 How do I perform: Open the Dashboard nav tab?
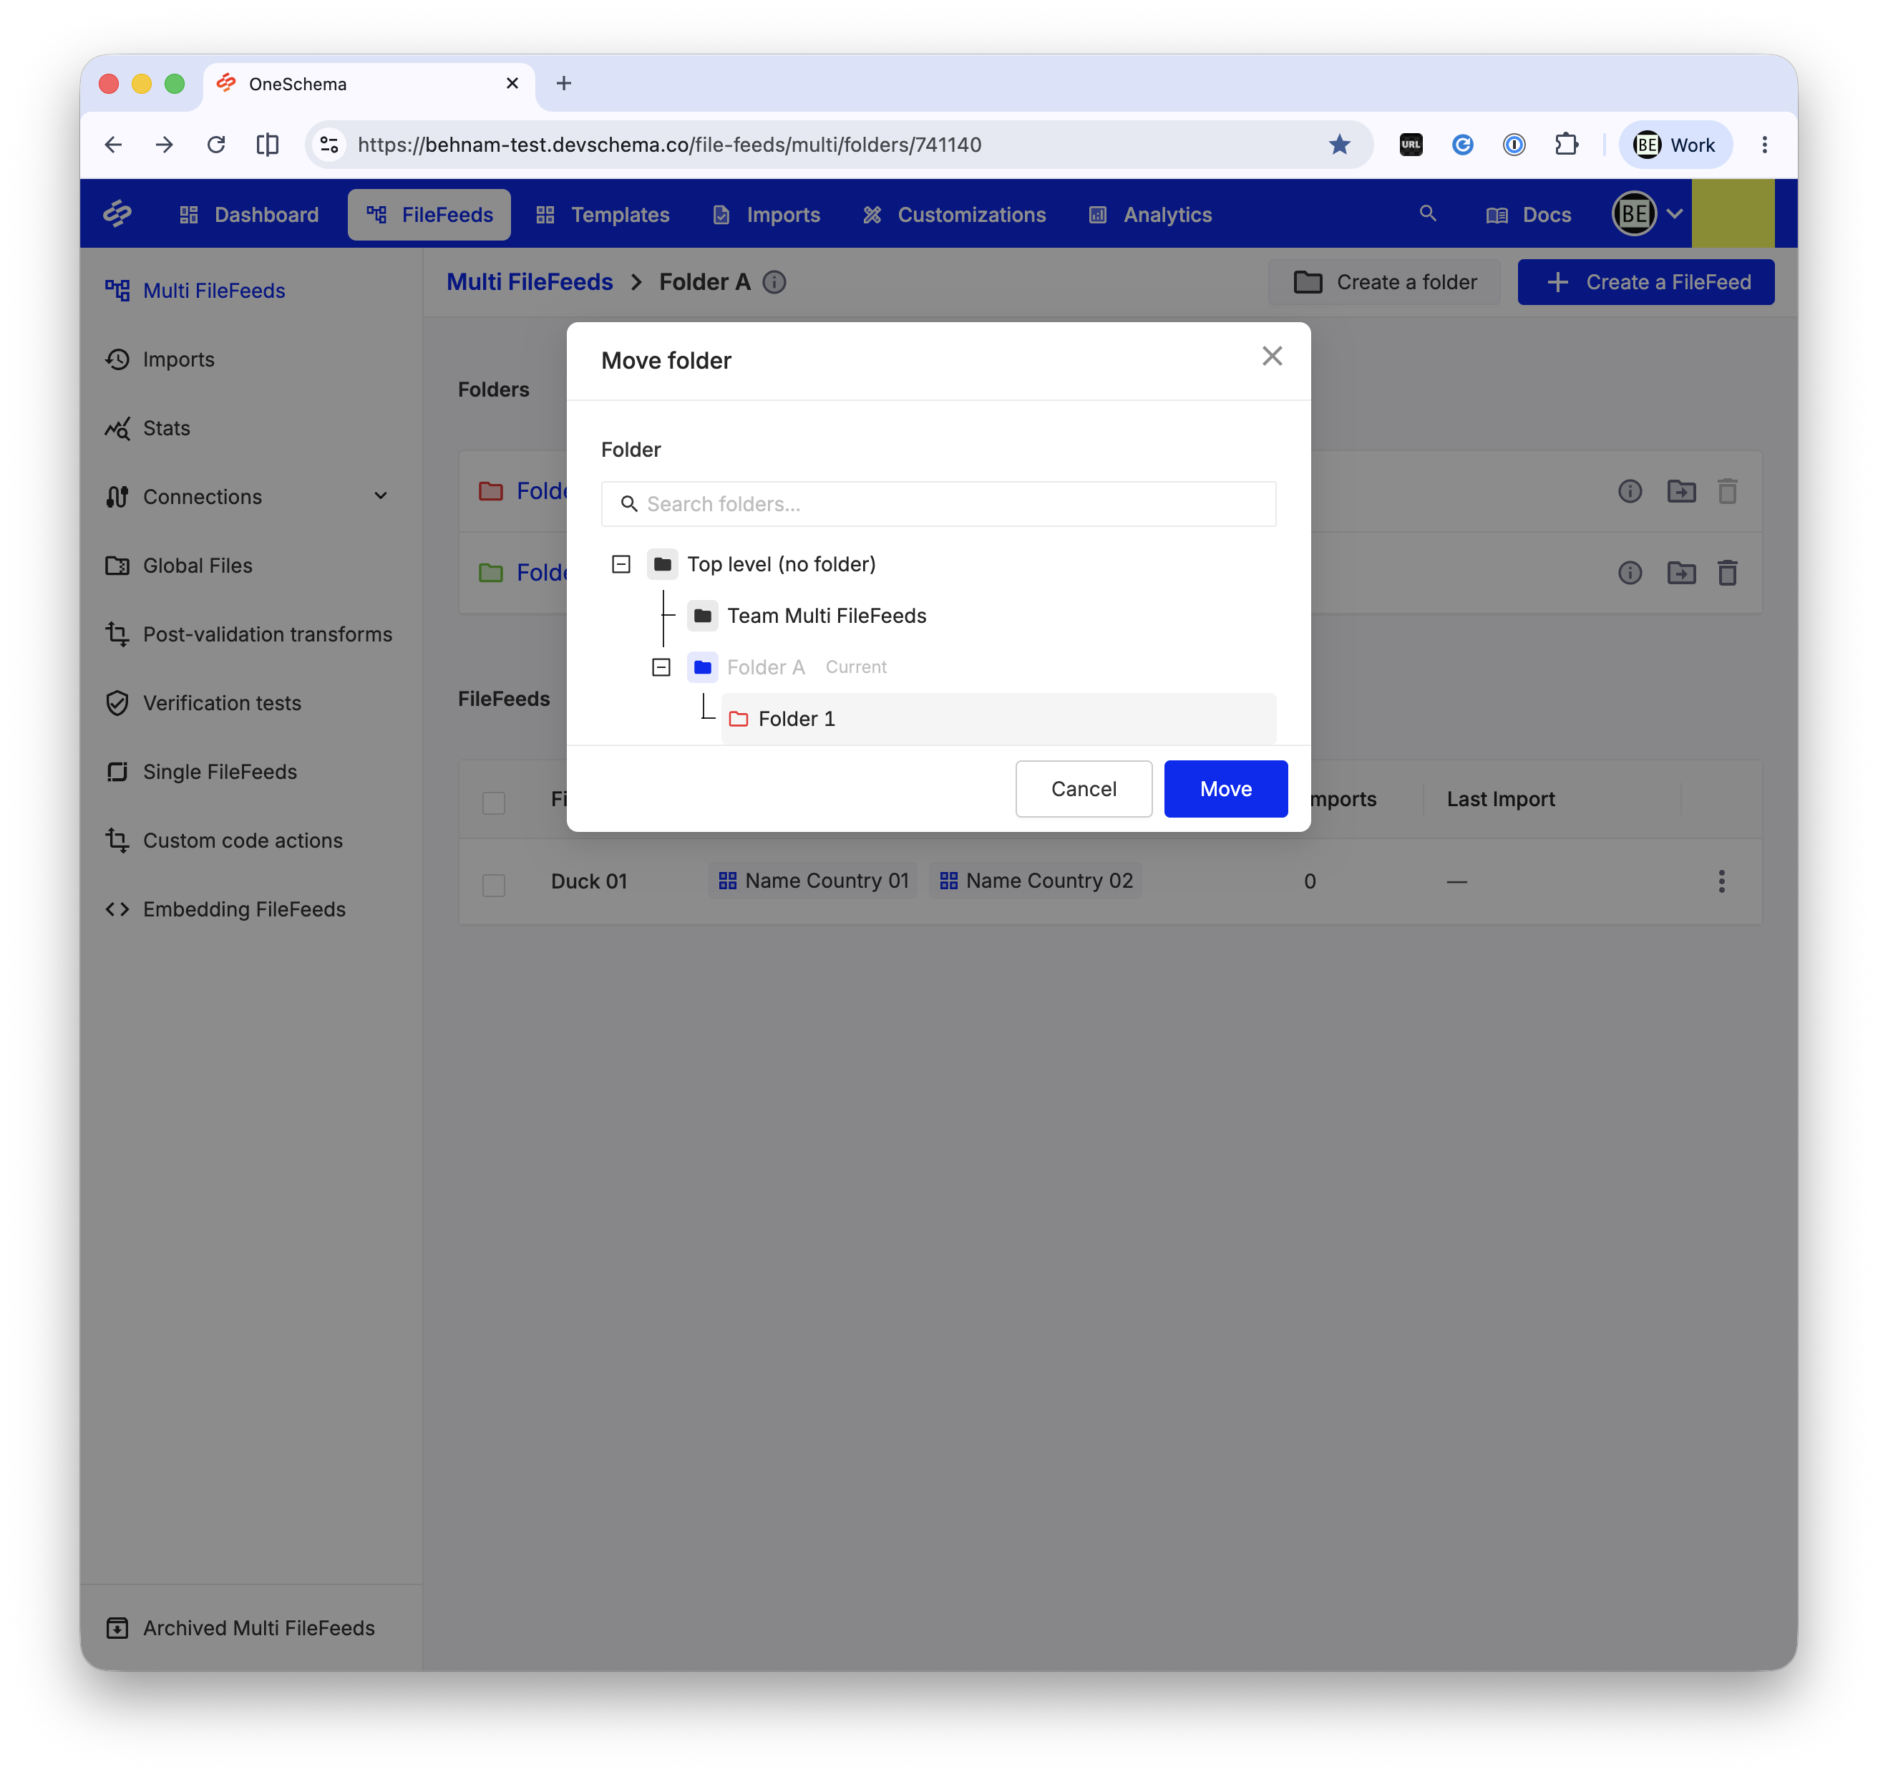[x=249, y=215]
